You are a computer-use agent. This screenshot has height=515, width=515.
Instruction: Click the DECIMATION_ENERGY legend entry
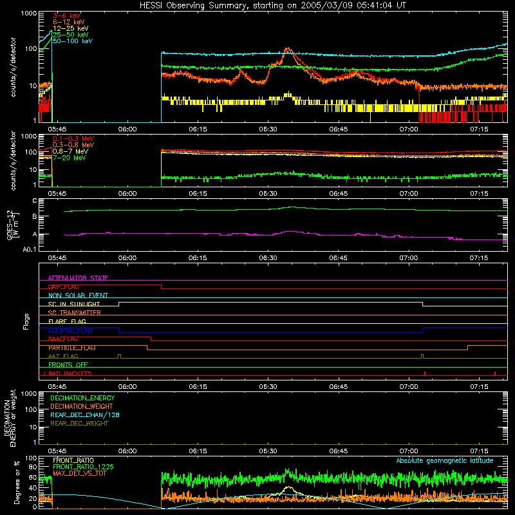[82, 398]
